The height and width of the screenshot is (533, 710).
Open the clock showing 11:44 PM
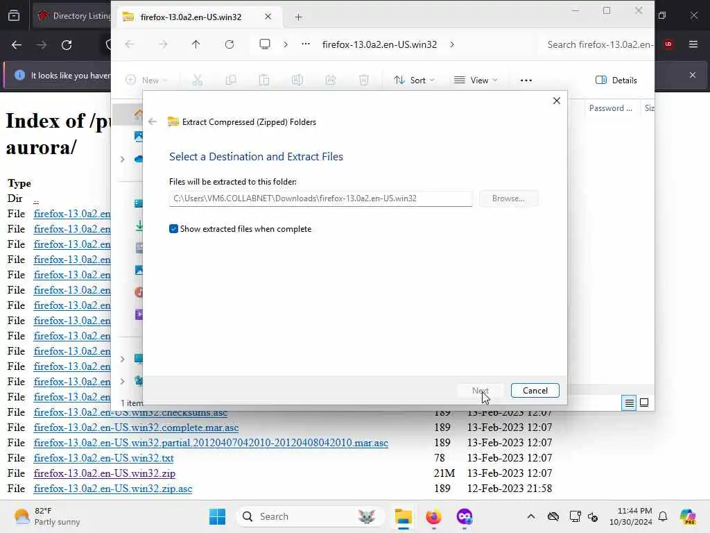tap(630, 516)
